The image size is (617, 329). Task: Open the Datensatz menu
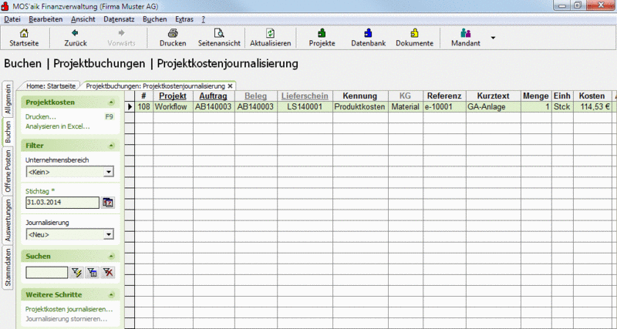[x=119, y=19]
